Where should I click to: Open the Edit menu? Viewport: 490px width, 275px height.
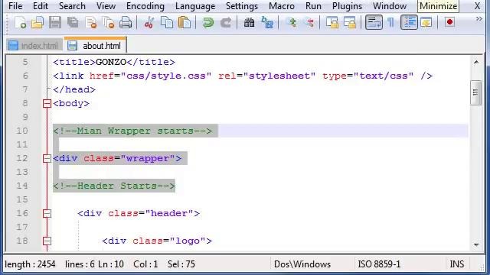pyautogui.click(x=41, y=6)
